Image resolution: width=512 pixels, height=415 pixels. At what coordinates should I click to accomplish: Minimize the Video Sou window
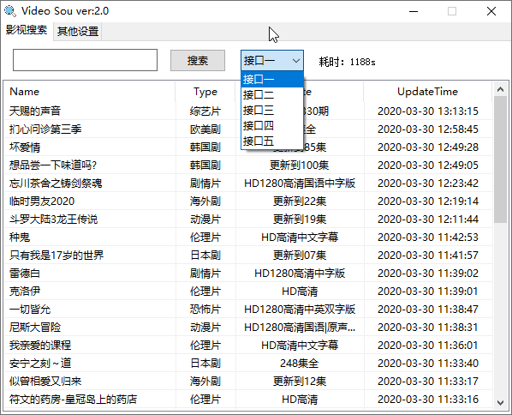[414, 11]
